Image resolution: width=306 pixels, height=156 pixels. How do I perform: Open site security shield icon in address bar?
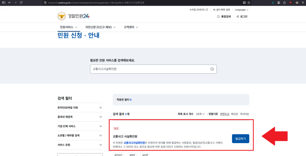[45, 3]
